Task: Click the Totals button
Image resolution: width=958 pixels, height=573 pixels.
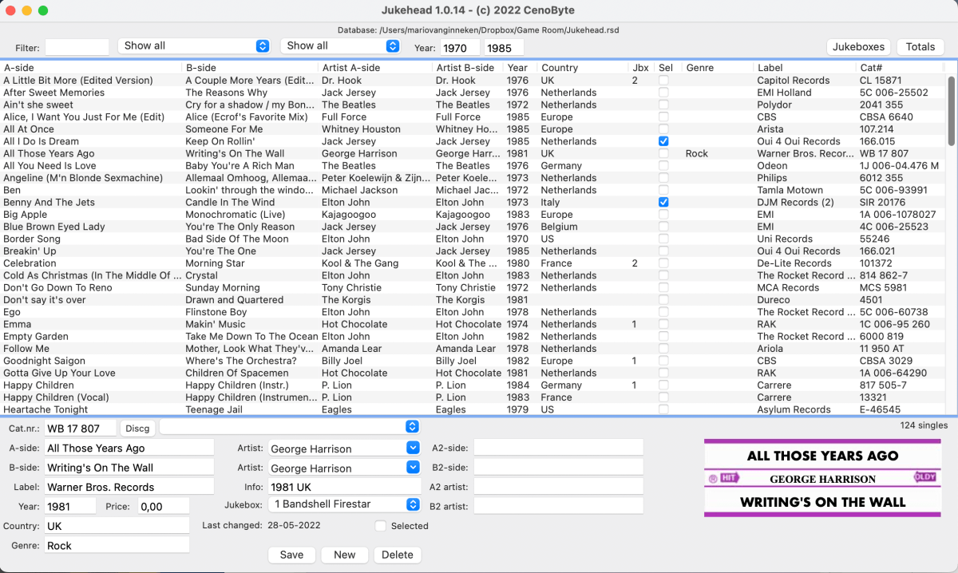Action: pos(920,46)
